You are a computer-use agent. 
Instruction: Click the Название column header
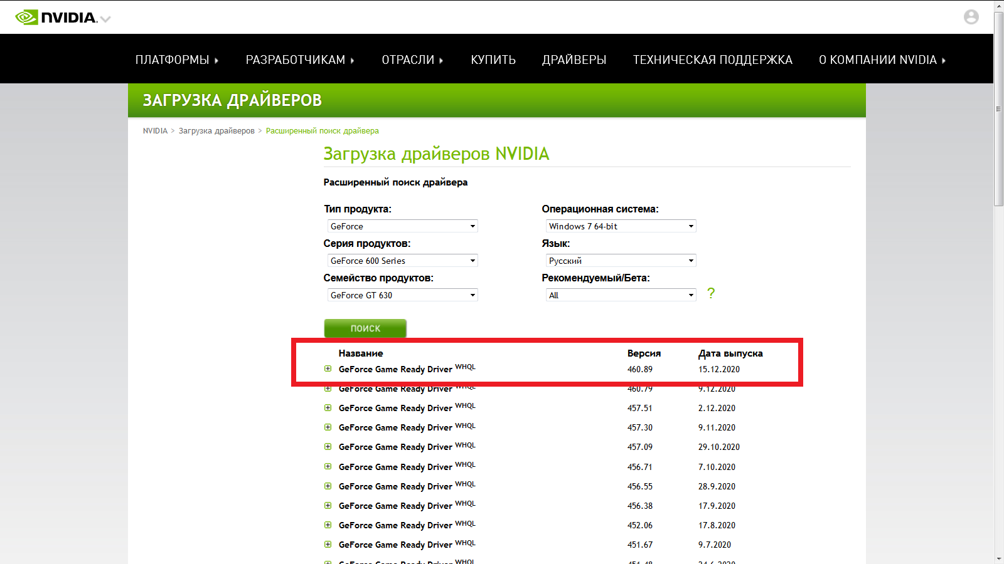[x=361, y=353]
